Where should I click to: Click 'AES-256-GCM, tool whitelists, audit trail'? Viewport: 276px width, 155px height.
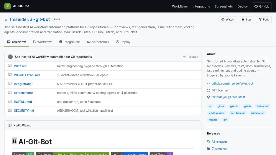(85, 111)
